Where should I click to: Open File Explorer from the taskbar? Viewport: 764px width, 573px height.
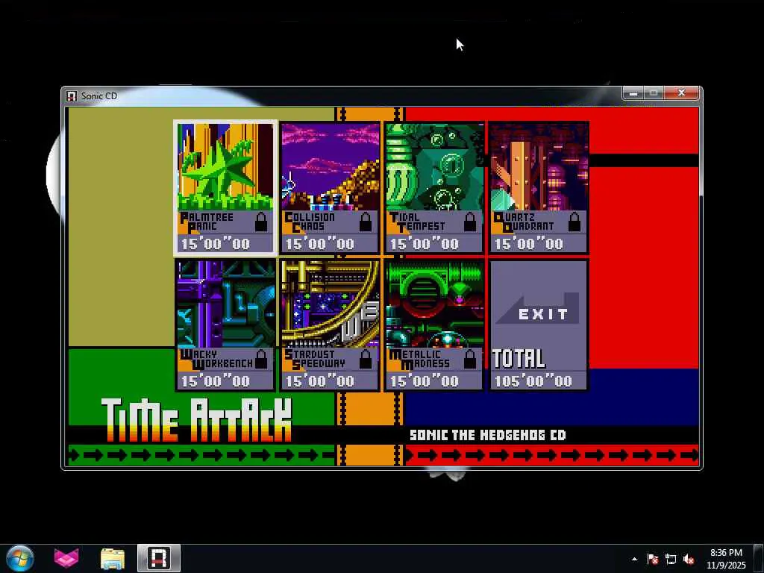pos(113,558)
